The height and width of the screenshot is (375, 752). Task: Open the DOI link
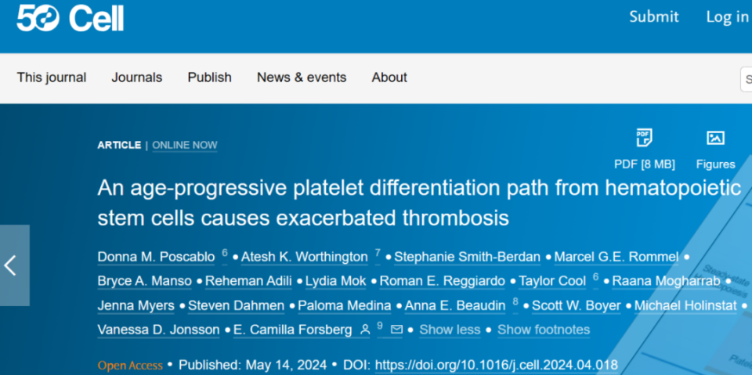tap(497, 365)
